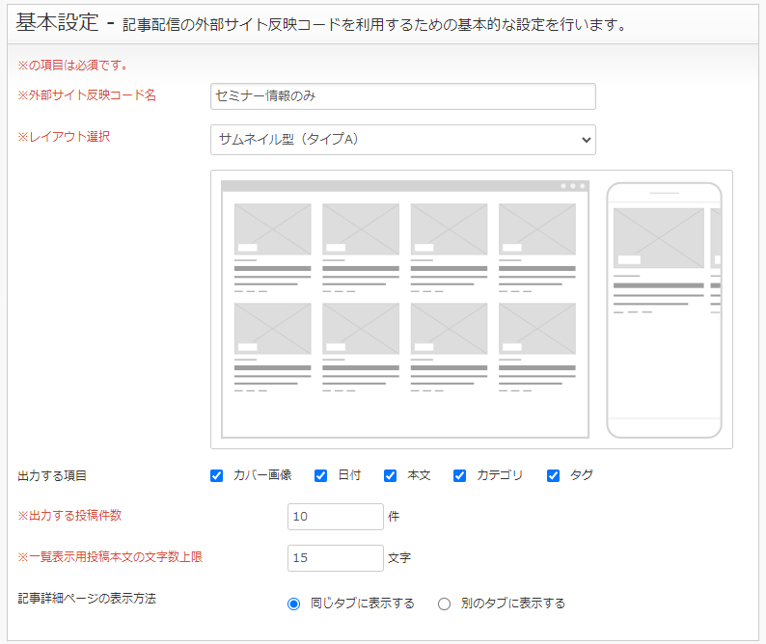766x644 pixels.
Task: Click the smartphone layout preview image
Action: click(665, 310)
